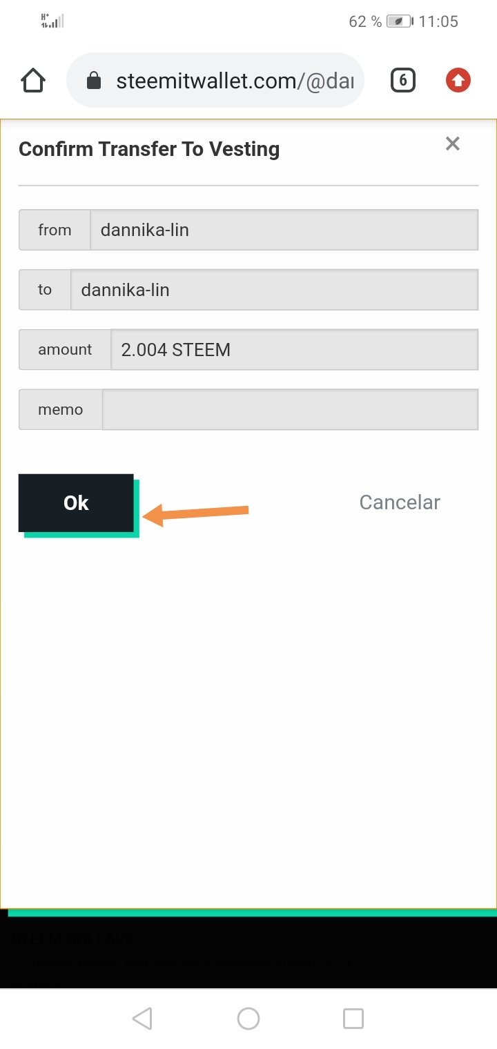
Task: Tap the steemitwallet.com URL in address bar
Action: point(235,81)
